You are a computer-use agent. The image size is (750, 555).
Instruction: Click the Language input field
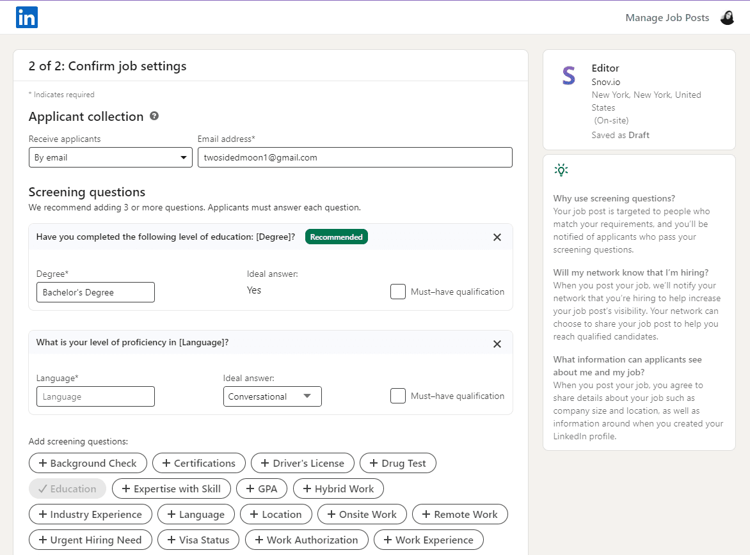[95, 396]
